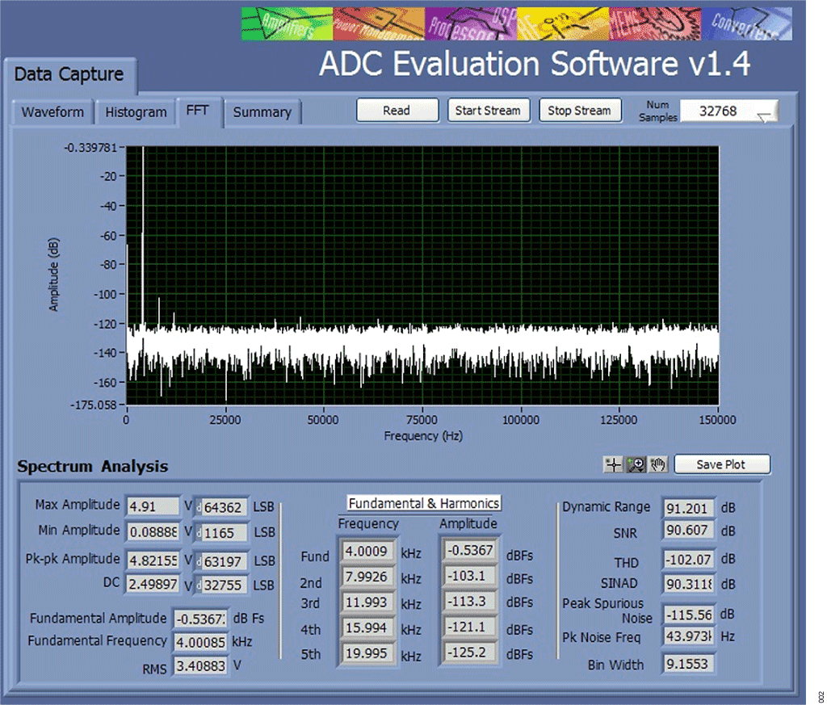Click the blue Converters banner tile
This screenshot has height=705, width=827.
746,24
